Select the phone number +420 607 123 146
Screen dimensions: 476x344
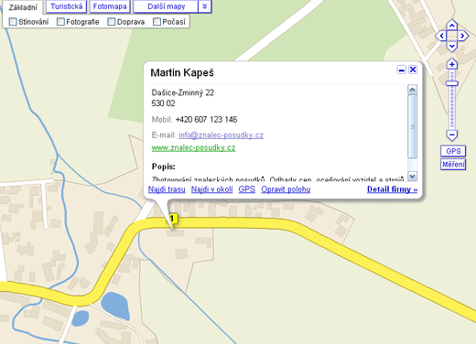point(206,119)
